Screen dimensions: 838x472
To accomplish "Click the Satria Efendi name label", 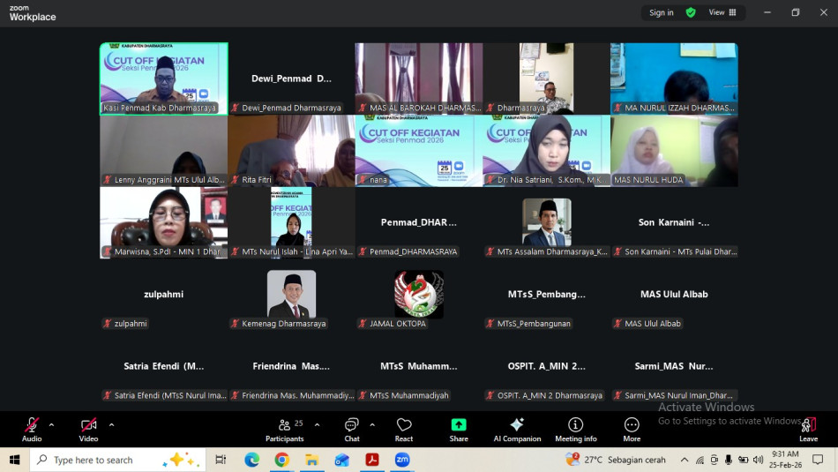I will point(165,395).
